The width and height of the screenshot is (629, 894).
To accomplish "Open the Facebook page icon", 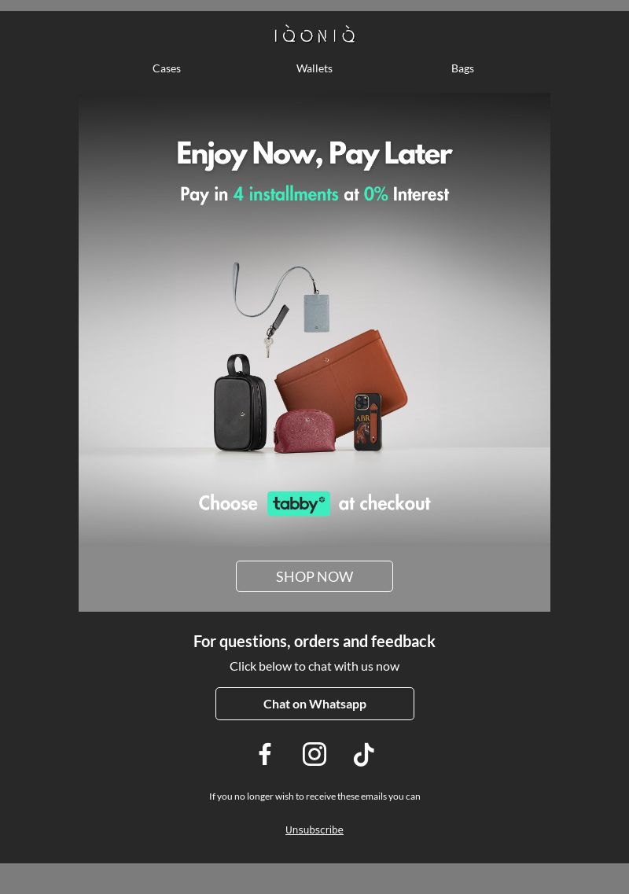I will click(x=265, y=754).
